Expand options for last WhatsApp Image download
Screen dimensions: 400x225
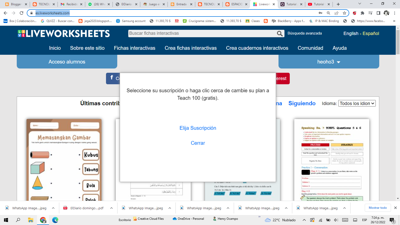point(344,208)
